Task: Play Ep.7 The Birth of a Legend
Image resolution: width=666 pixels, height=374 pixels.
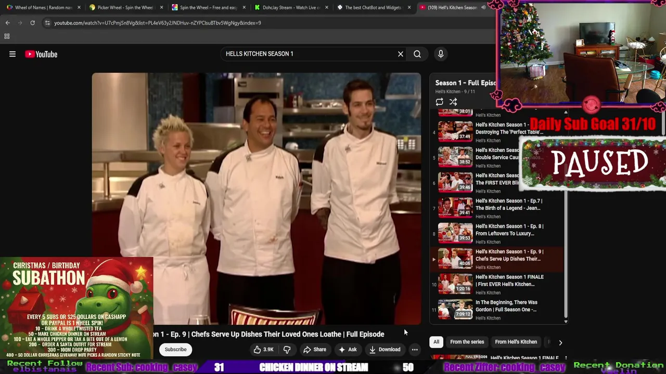Action: click(x=508, y=204)
